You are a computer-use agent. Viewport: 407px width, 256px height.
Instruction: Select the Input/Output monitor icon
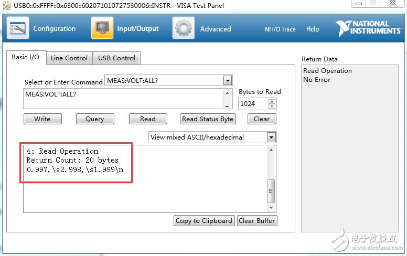click(x=102, y=28)
